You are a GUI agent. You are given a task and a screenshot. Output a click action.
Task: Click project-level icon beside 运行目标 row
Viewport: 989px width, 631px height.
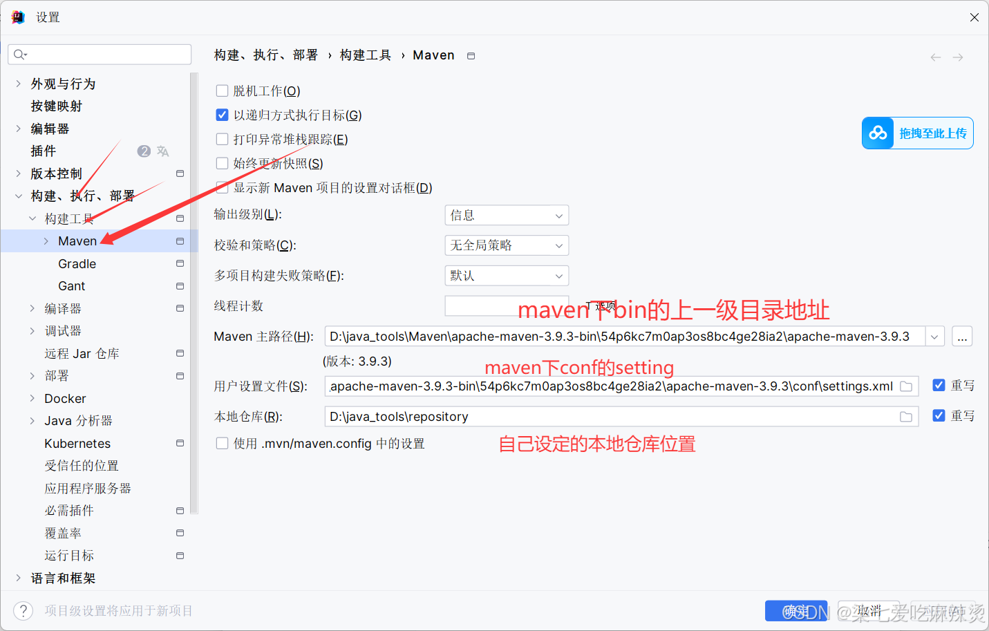point(180,556)
